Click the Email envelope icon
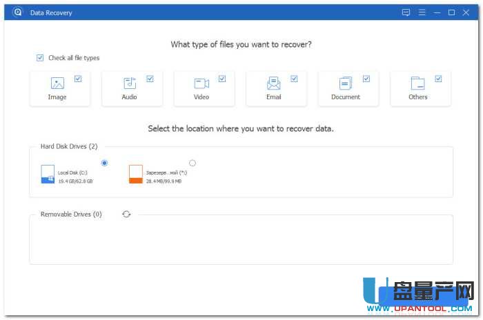 (274, 83)
